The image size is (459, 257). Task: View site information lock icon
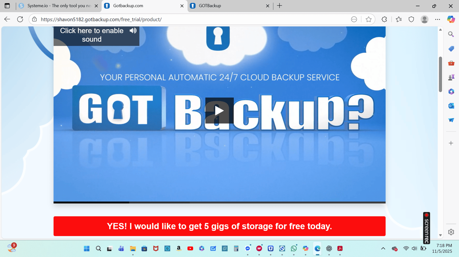click(35, 19)
